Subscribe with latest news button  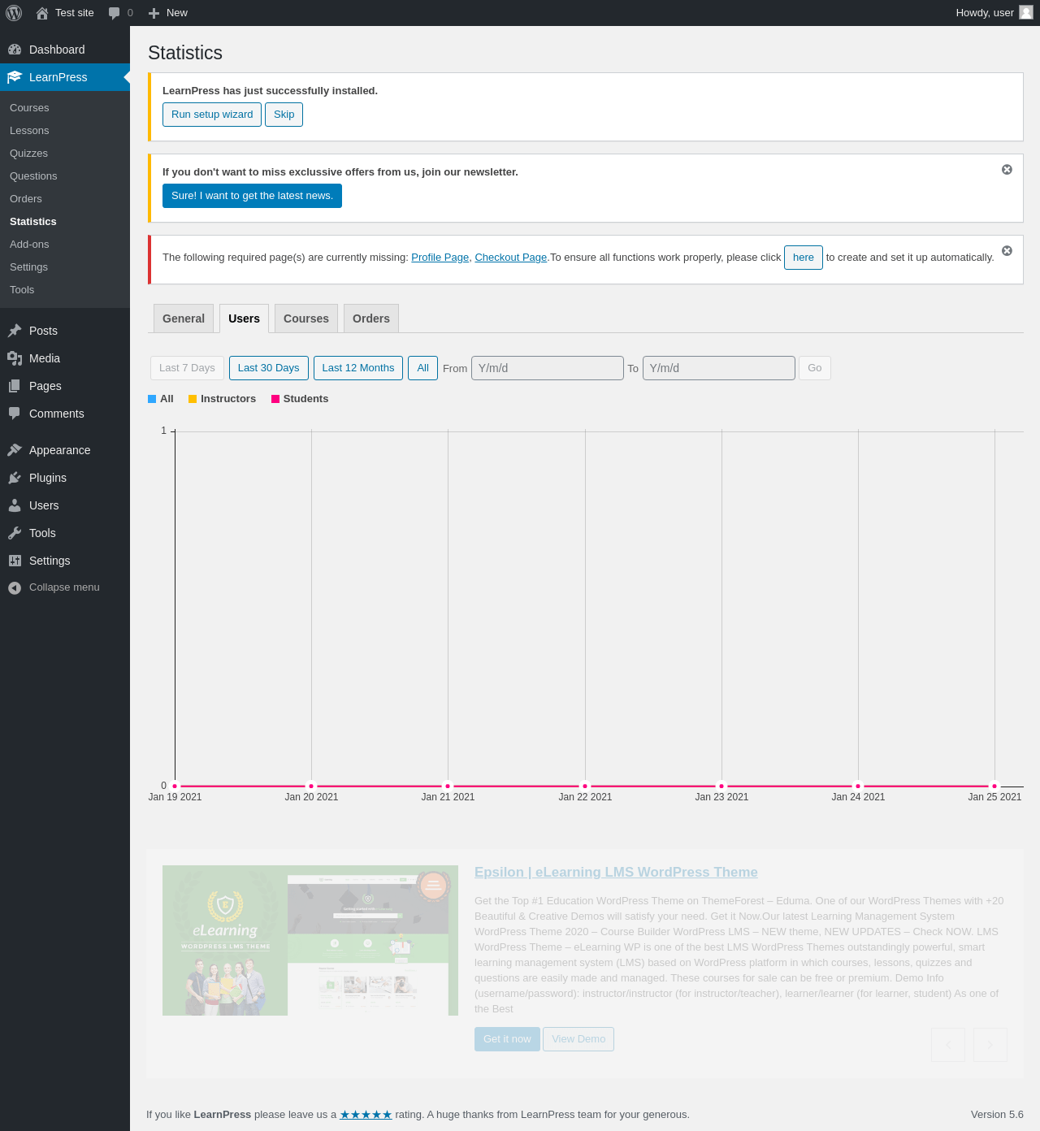pos(252,196)
